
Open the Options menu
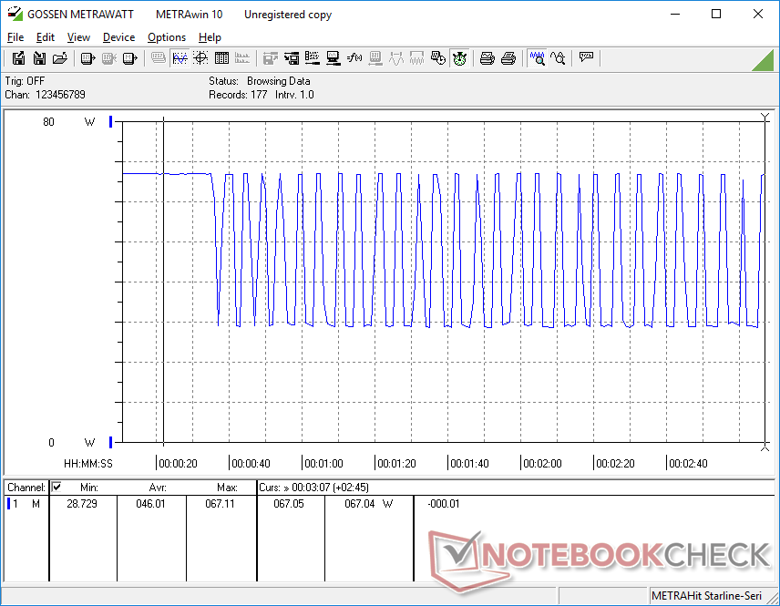[x=167, y=37]
